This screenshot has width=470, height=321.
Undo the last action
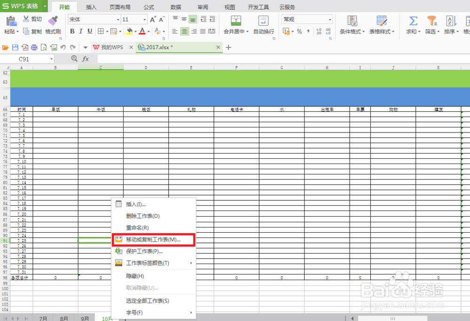tap(63, 47)
